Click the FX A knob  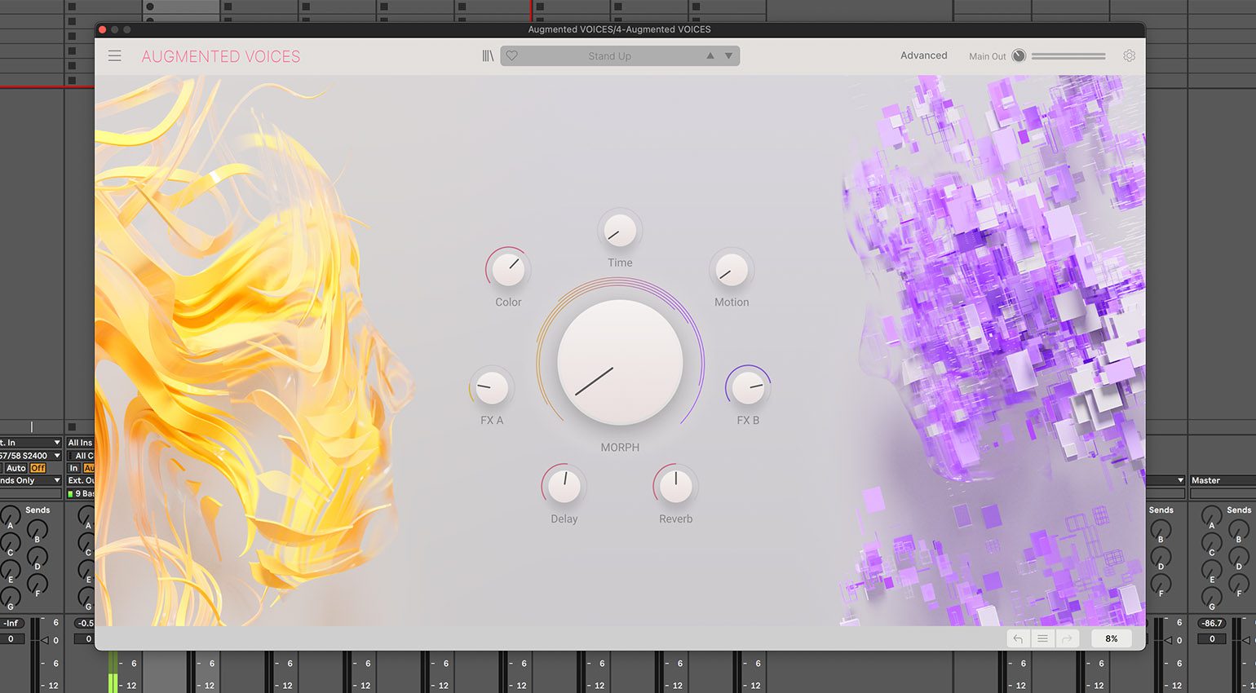click(x=491, y=387)
